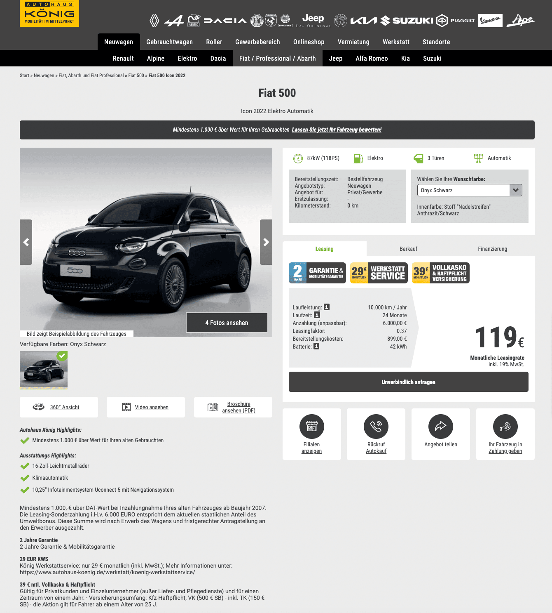
Task: Click the Angebot teilen share icon
Action: [x=441, y=427]
